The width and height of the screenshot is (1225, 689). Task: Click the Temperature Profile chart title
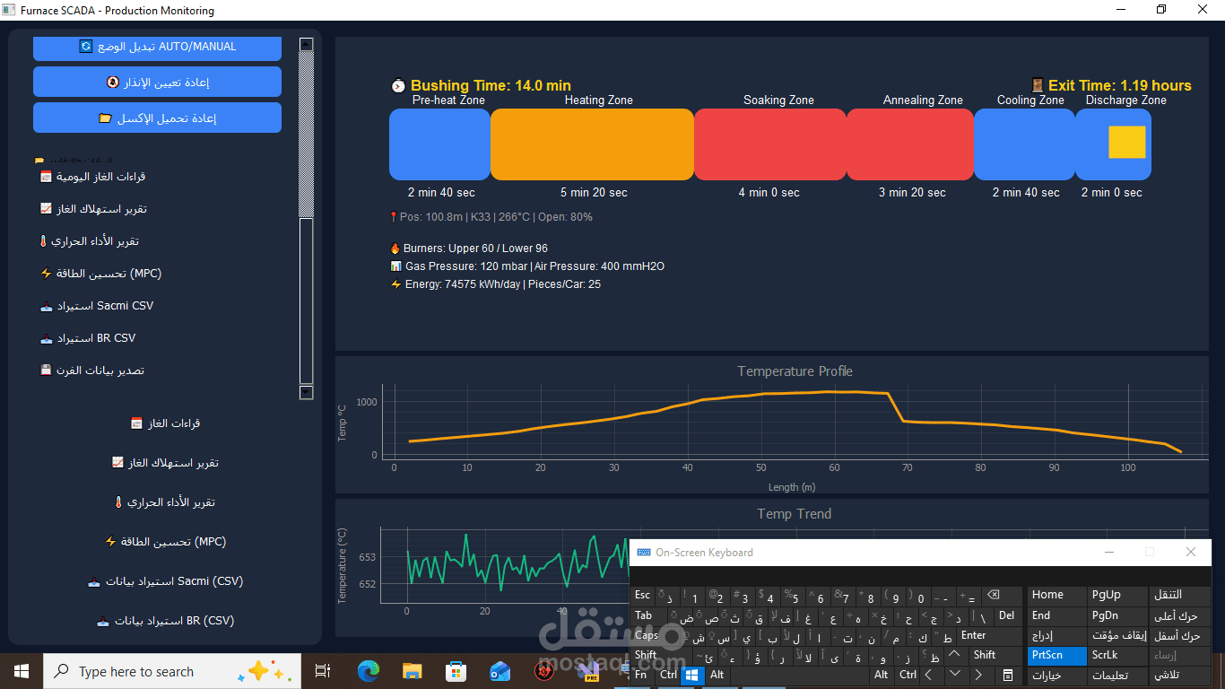(x=795, y=371)
